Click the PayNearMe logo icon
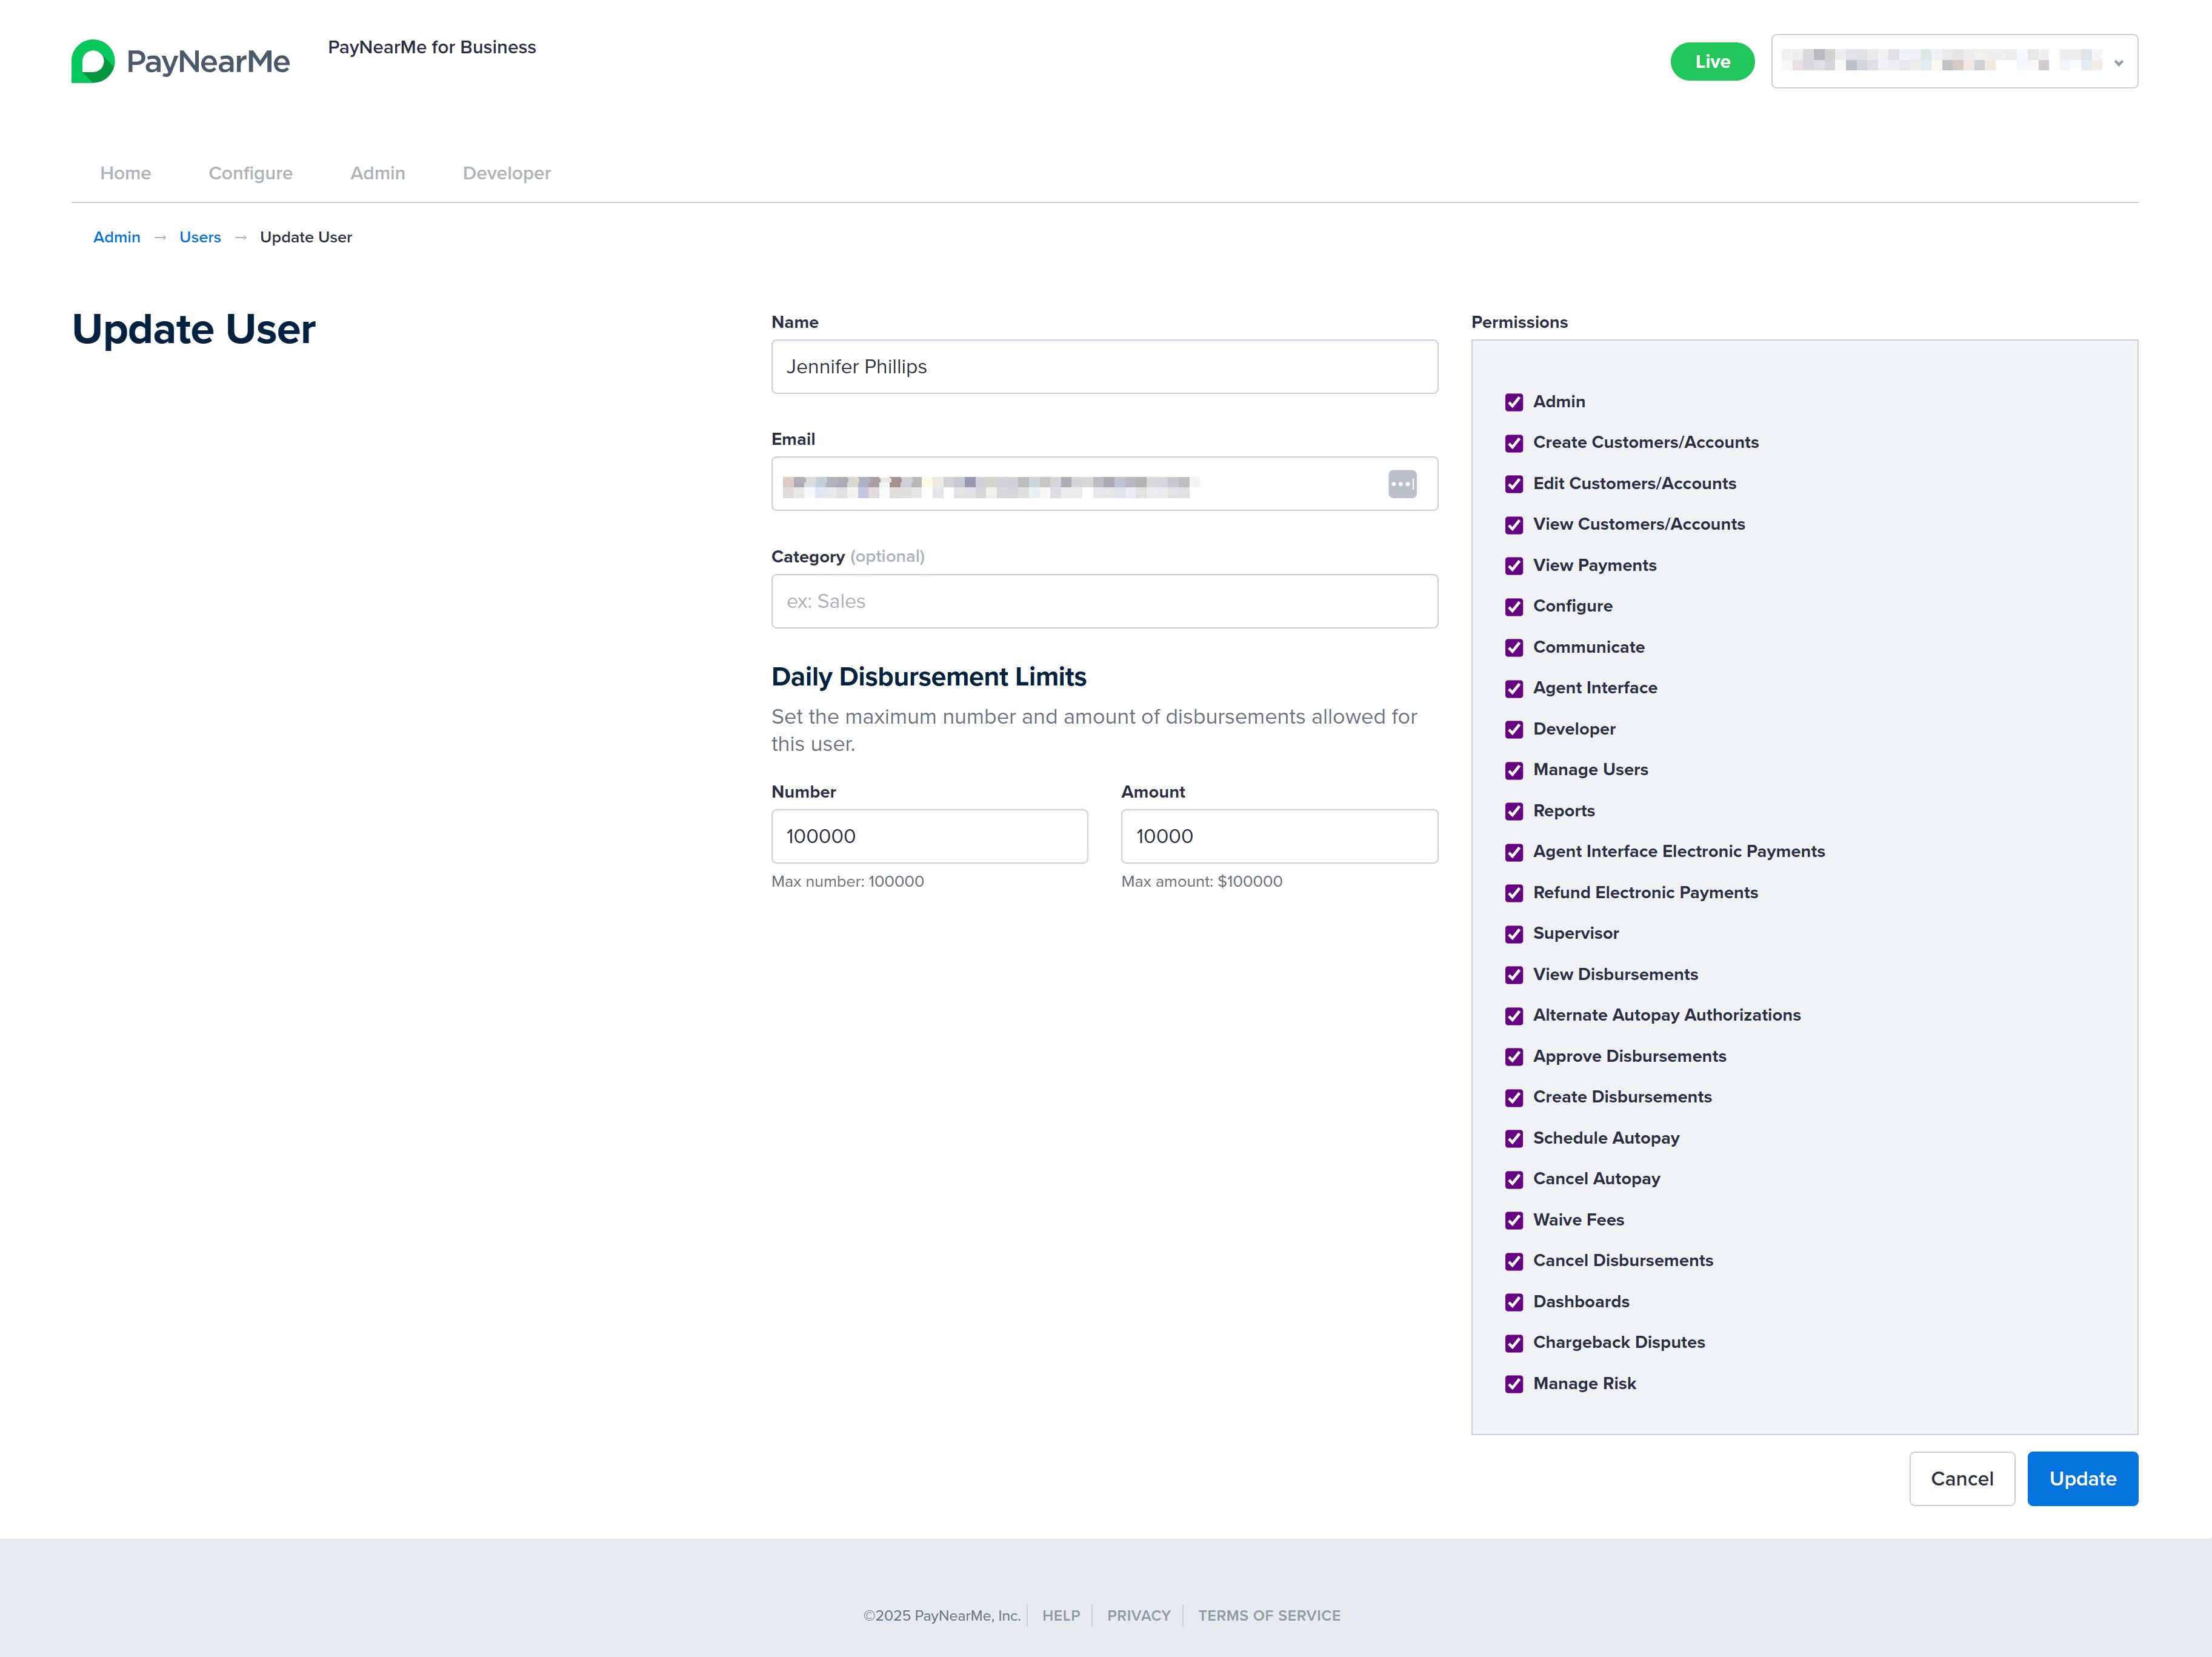This screenshot has height=1657, width=2212. [x=93, y=61]
